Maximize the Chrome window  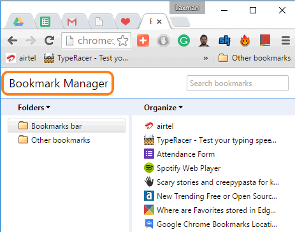click(253, 10)
